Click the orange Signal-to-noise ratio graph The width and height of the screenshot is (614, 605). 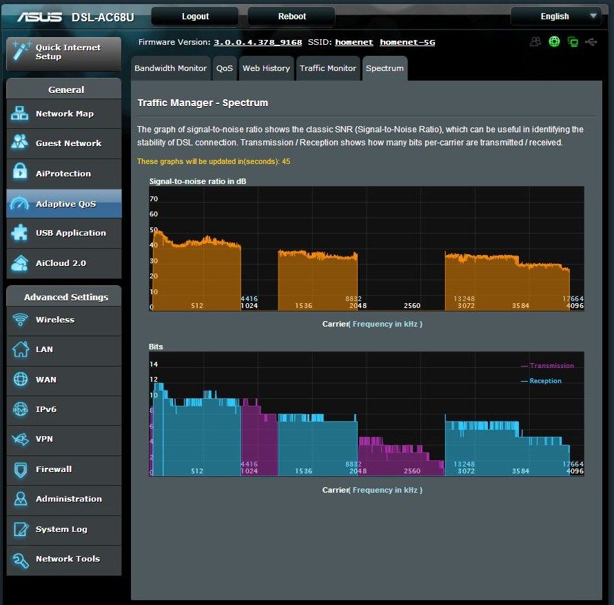pyautogui.click(x=367, y=249)
